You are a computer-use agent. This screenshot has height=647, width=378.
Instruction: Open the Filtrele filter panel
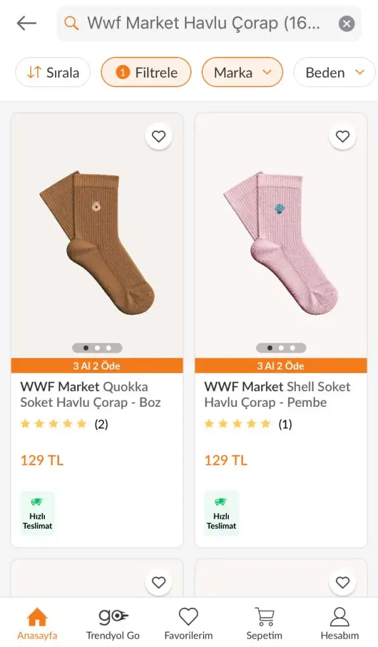point(146,73)
